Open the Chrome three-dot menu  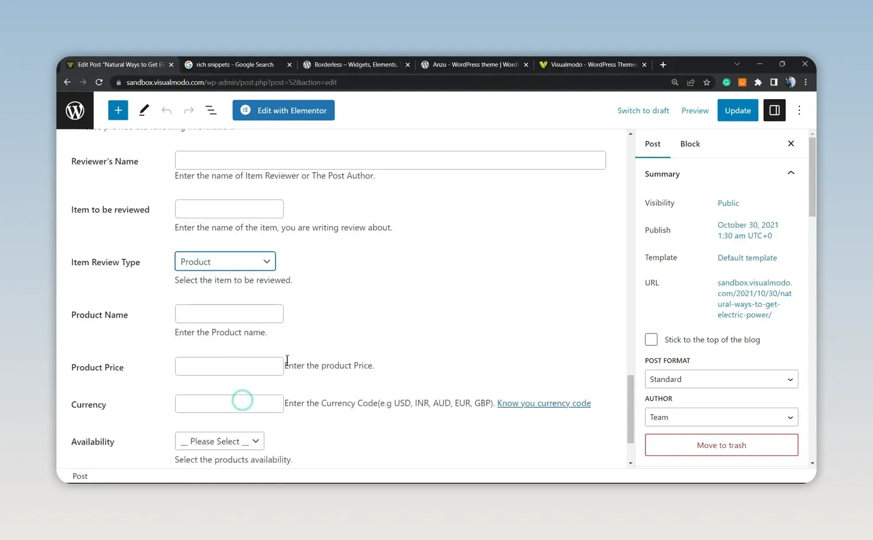tap(806, 82)
